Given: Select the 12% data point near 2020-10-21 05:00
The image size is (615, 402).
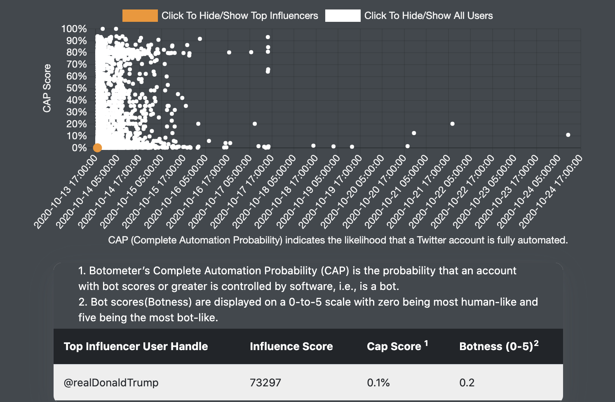Looking at the screenshot, I should (414, 133).
